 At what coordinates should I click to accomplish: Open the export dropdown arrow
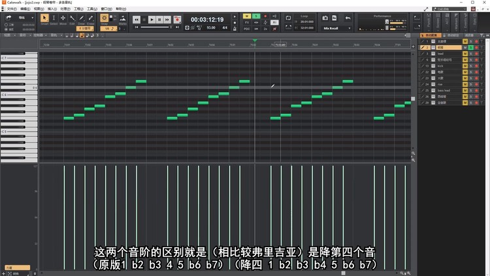[33, 18]
